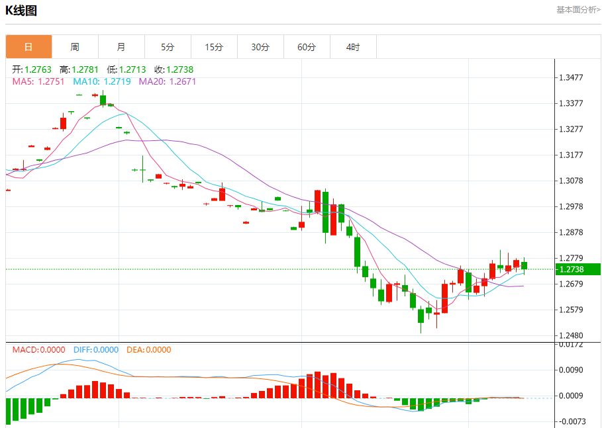Click the 收:1.2738 closing price readout
602x428 pixels.
[x=174, y=70]
